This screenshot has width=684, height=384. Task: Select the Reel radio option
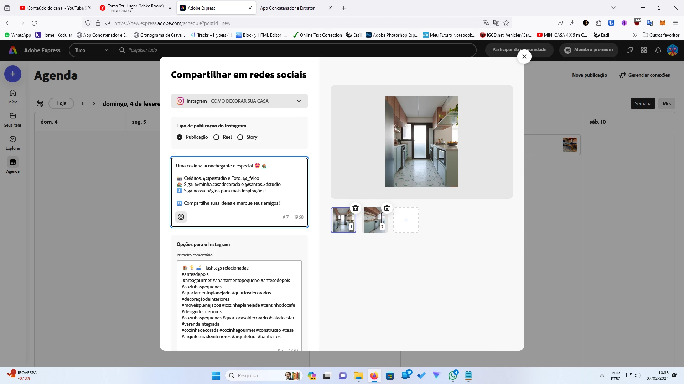pyautogui.click(x=216, y=137)
